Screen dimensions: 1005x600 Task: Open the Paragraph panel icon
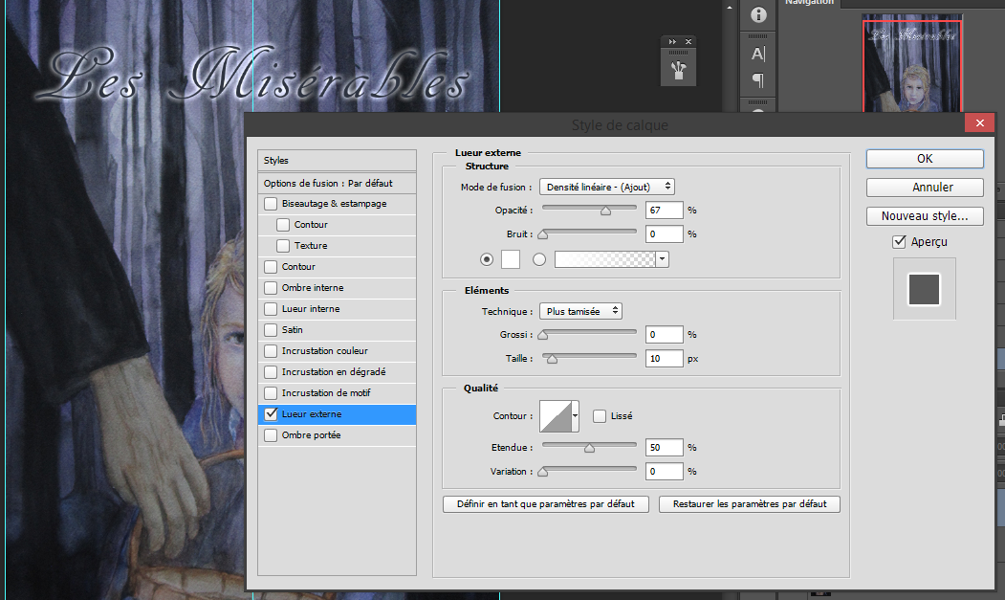click(x=758, y=79)
